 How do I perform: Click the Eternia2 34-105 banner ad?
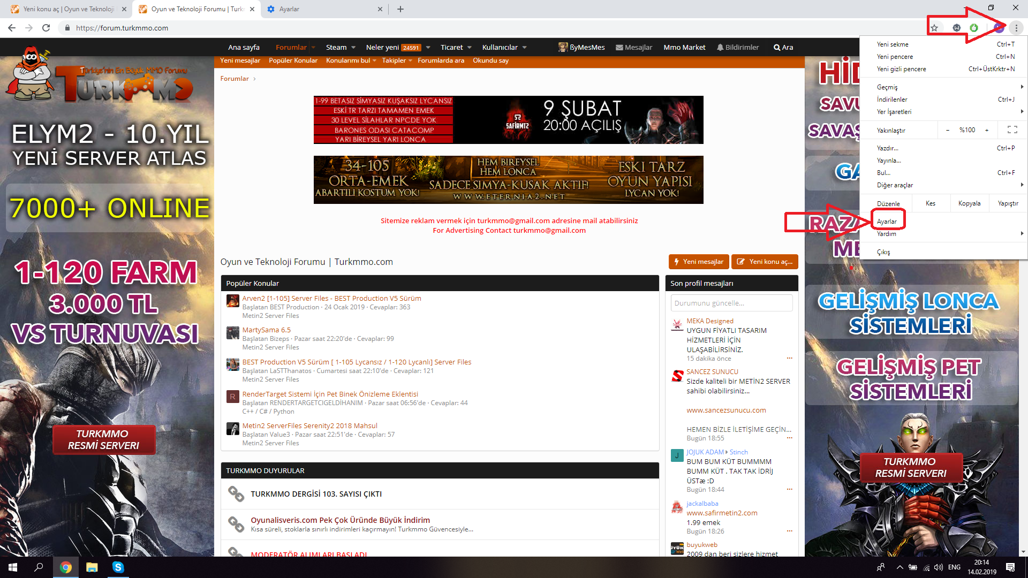tap(508, 180)
